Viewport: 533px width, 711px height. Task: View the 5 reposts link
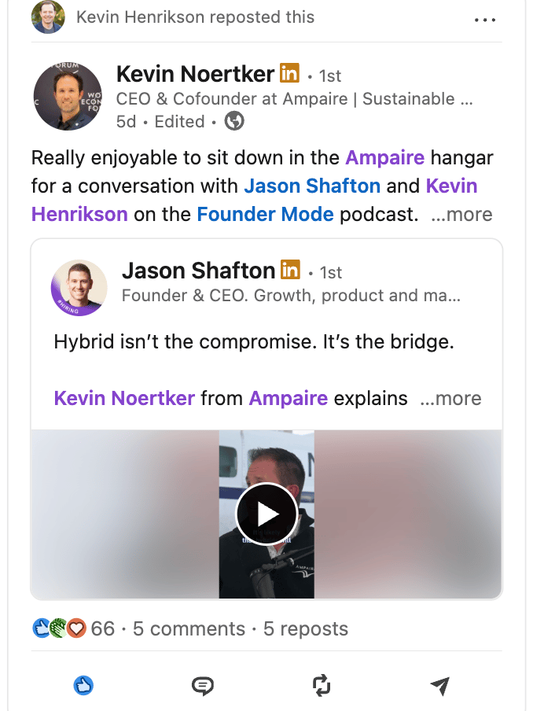306,629
